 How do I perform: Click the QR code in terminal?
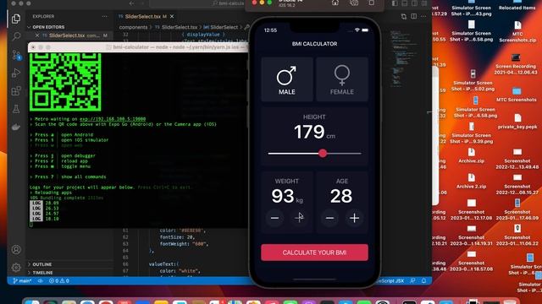coord(65,82)
